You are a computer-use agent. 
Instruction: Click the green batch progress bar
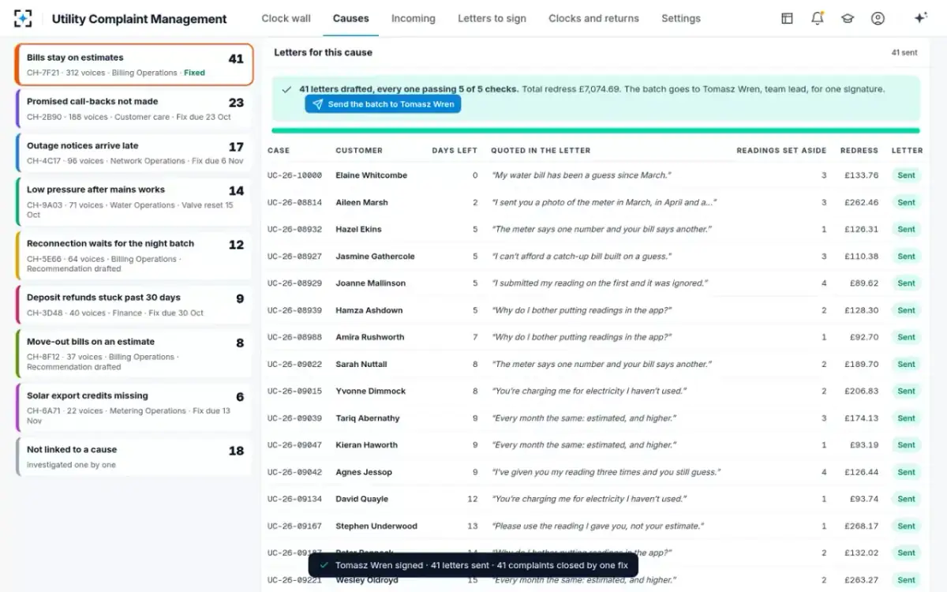tap(596, 130)
